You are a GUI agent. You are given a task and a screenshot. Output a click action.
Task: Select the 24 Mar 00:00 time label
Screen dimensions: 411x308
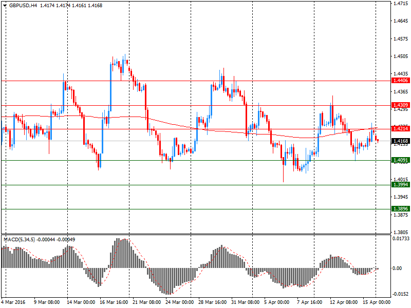(179, 302)
